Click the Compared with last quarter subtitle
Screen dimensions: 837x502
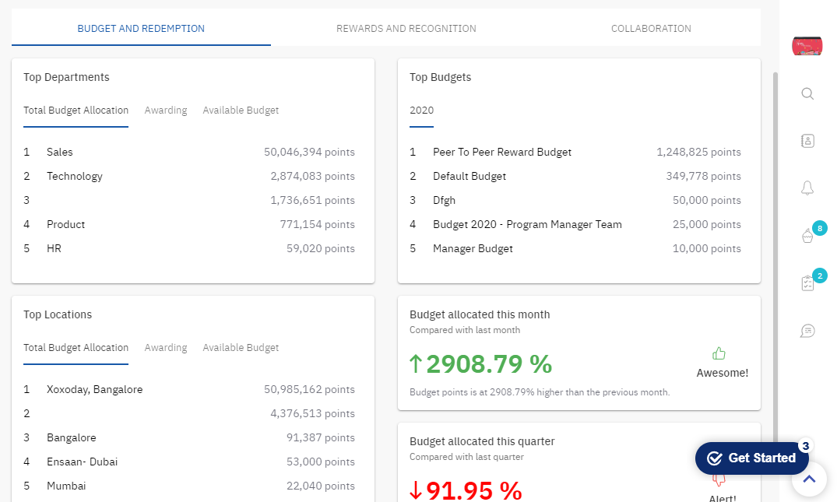pyautogui.click(x=466, y=457)
